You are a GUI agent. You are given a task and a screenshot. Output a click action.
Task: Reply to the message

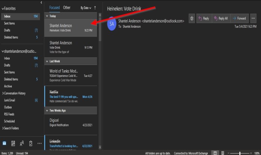(x=204, y=18)
